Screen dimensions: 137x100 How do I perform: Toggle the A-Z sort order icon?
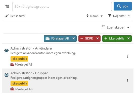point(7,6)
